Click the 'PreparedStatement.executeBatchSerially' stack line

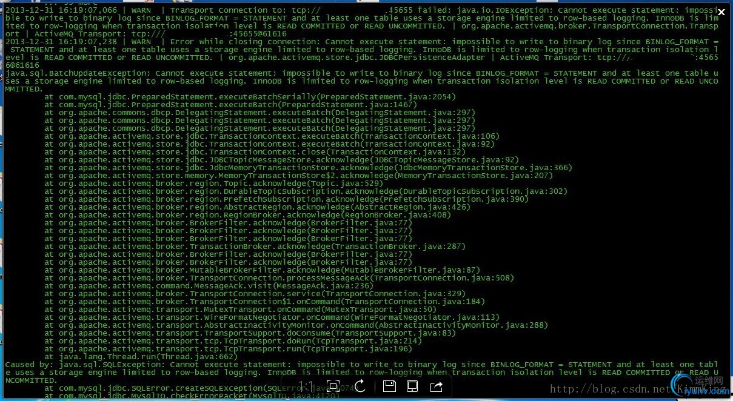250,97
